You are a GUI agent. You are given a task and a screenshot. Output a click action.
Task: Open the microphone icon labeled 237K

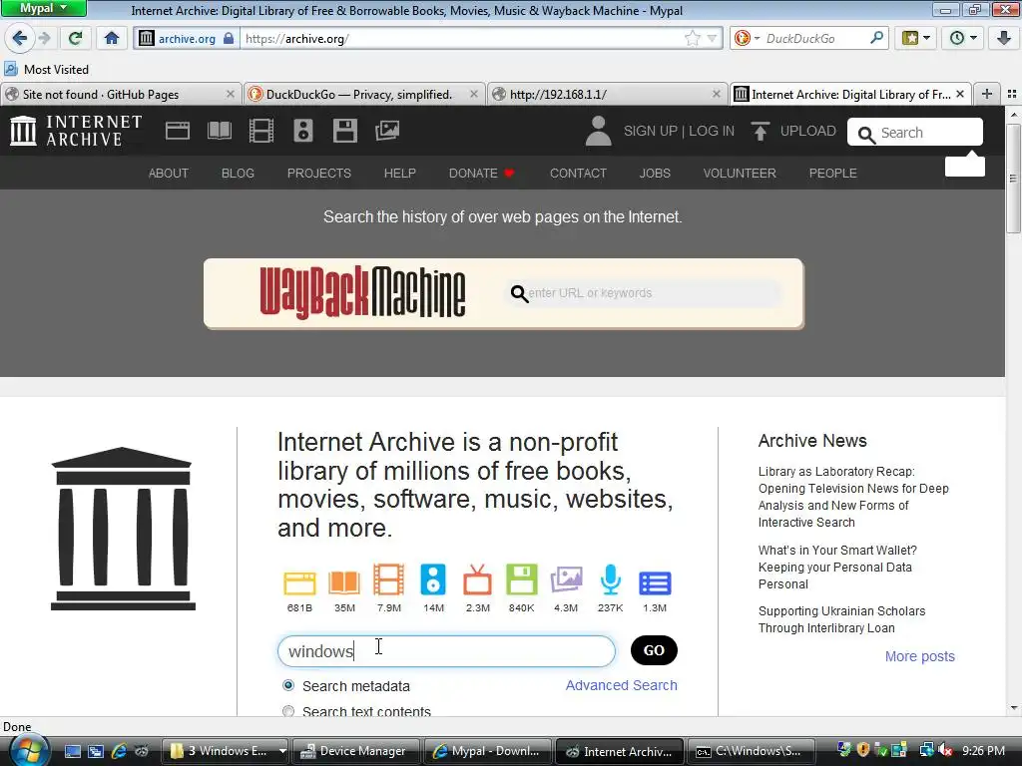[610, 579]
